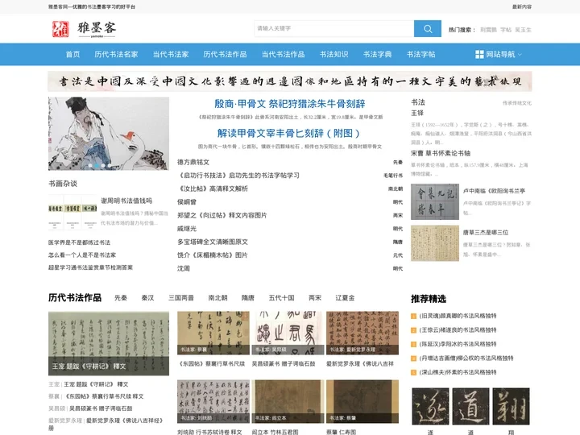Click the 雅墨客 red seal logo
This screenshot has height=435, width=580.
click(x=60, y=29)
